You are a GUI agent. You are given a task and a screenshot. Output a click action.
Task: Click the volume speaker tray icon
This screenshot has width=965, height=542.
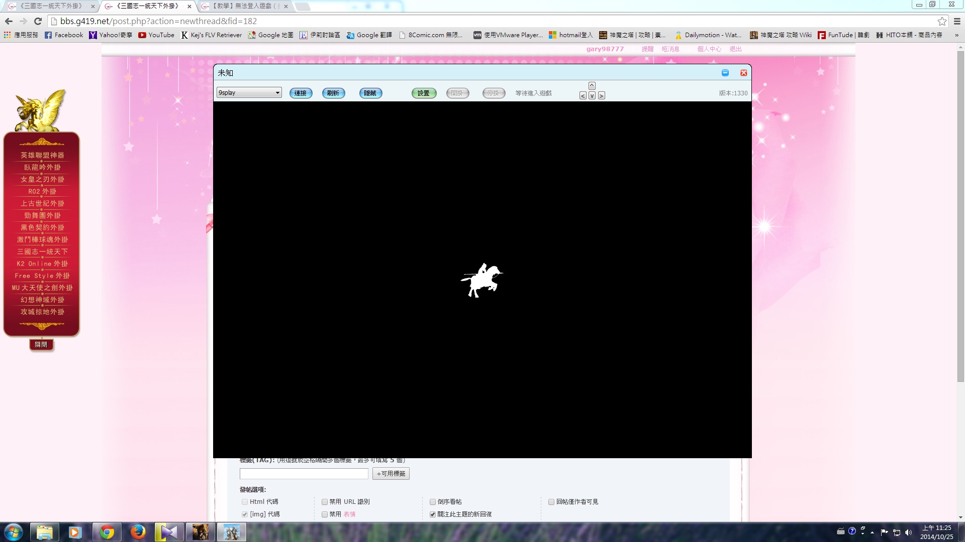coord(908,532)
